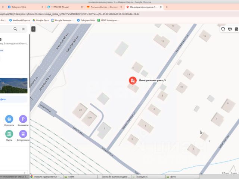Open the traffic layer round icon
The image size is (239, 179).
(223, 29)
